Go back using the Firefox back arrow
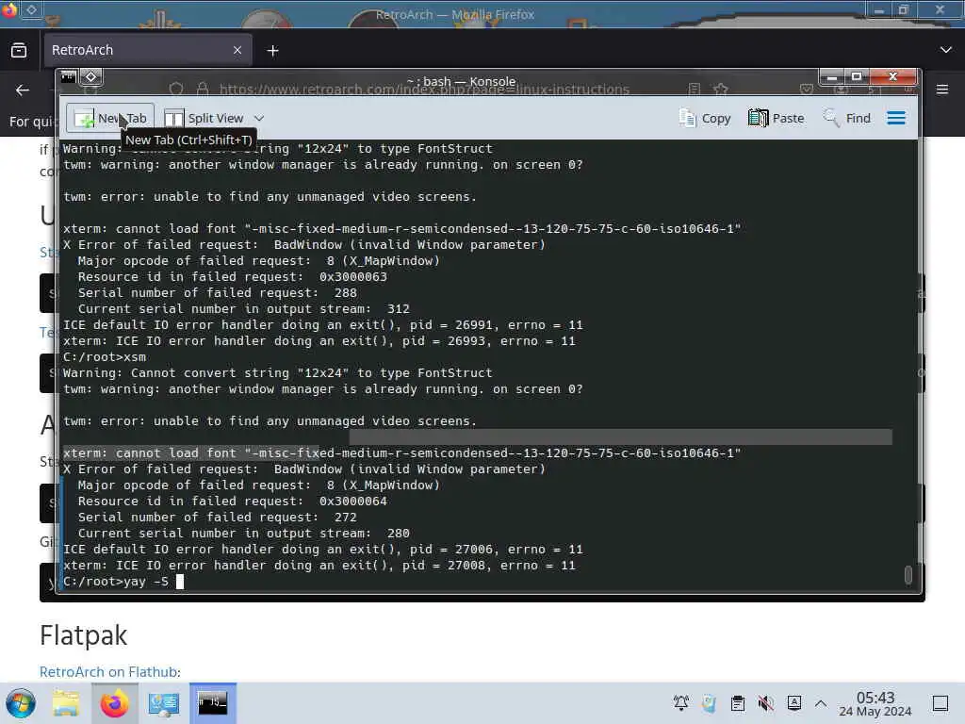The height and width of the screenshot is (724, 965). [x=23, y=90]
